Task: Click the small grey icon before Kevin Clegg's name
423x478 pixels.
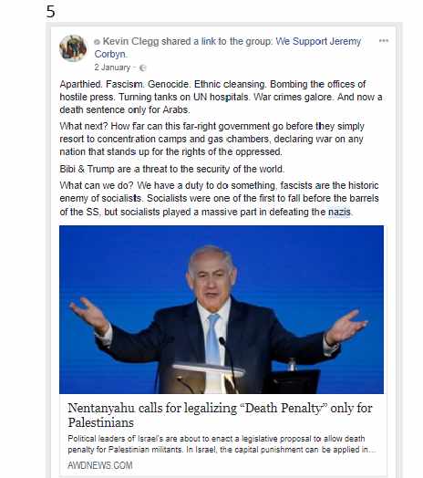Action: (97, 42)
